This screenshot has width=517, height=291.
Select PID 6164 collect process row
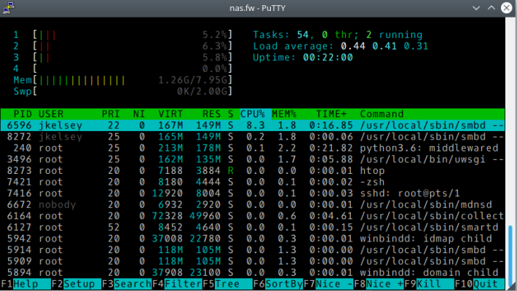(x=253, y=216)
